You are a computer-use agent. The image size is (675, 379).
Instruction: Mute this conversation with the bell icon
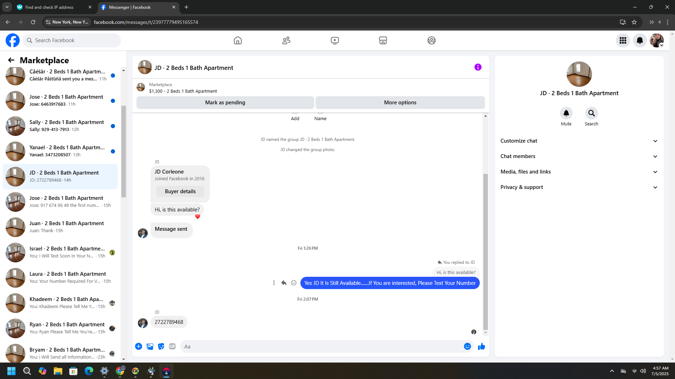coord(566,113)
